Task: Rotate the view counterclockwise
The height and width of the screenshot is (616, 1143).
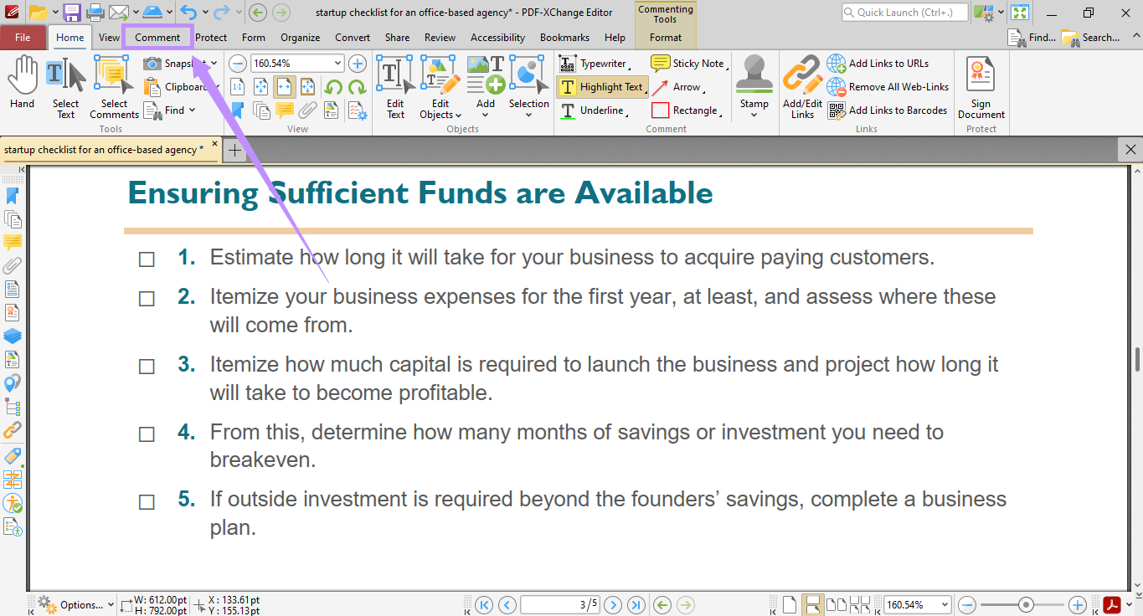Action: tap(335, 86)
